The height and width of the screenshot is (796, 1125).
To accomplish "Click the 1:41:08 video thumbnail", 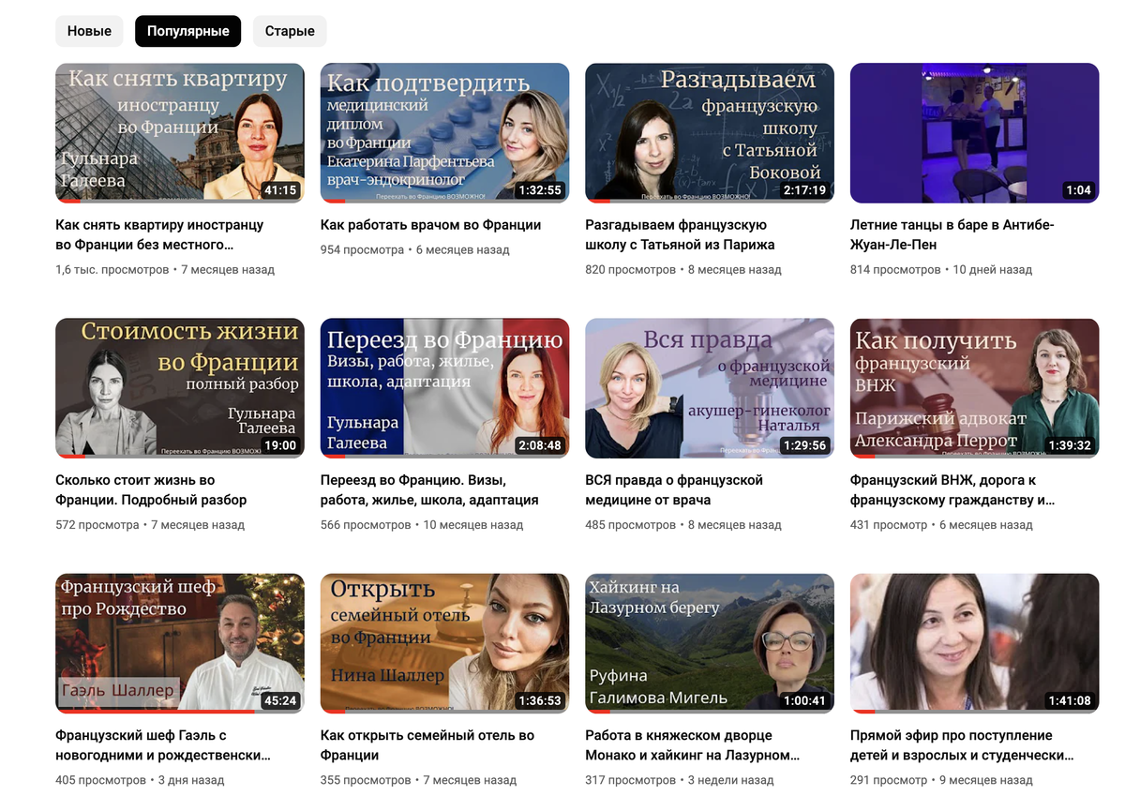I will point(974,643).
